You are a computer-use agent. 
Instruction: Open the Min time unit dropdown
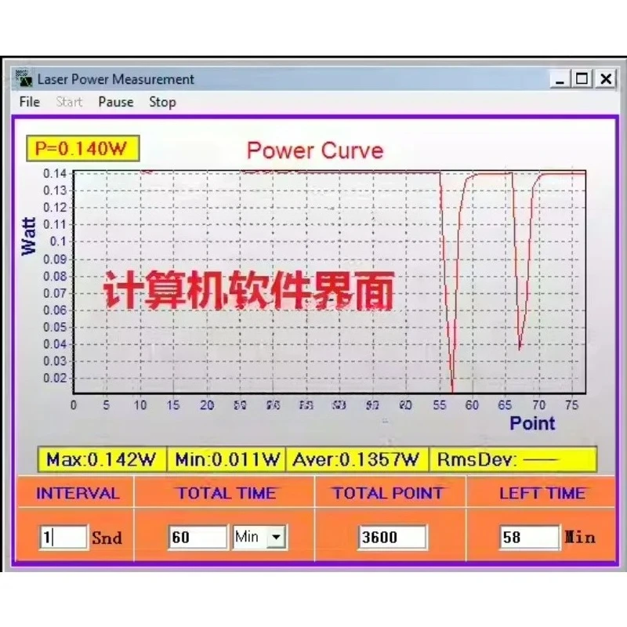point(277,537)
